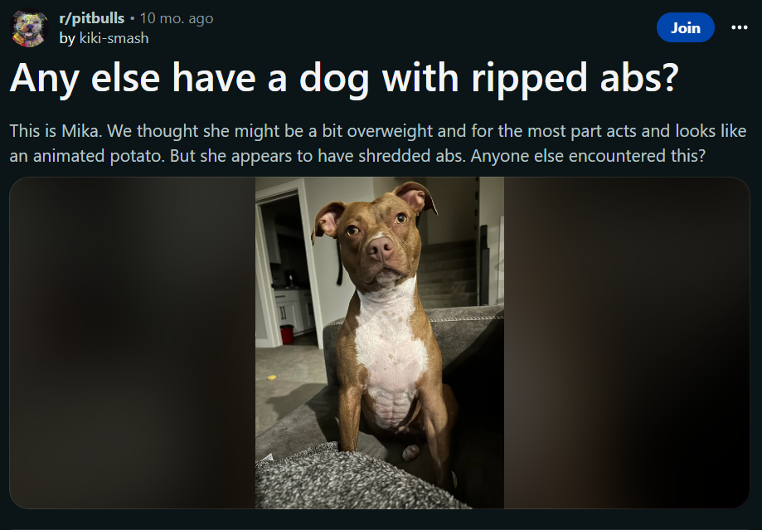The width and height of the screenshot is (762, 530).
Task: Click the blurred area right of photo
Action: point(626,343)
